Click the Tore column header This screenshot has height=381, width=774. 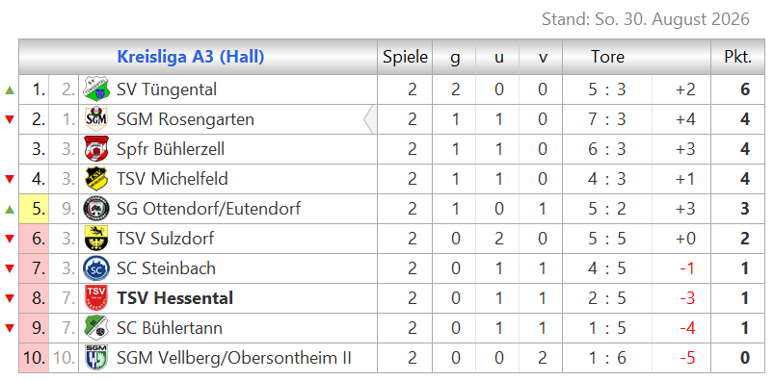pos(608,57)
